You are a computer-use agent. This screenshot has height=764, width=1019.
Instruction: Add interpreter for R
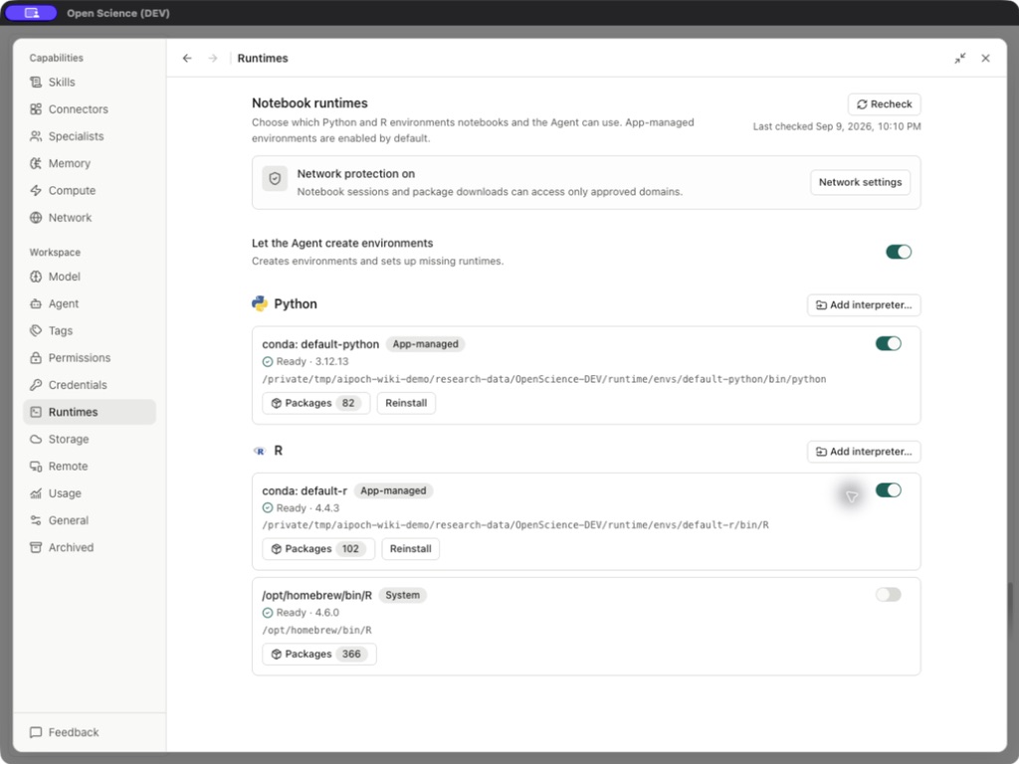click(x=864, y=452)
